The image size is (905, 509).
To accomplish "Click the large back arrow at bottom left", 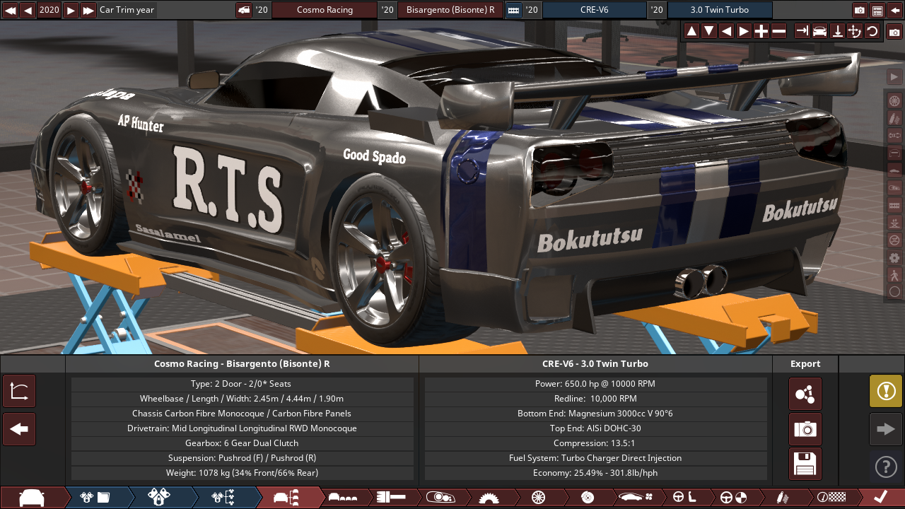I will point(19,429).
